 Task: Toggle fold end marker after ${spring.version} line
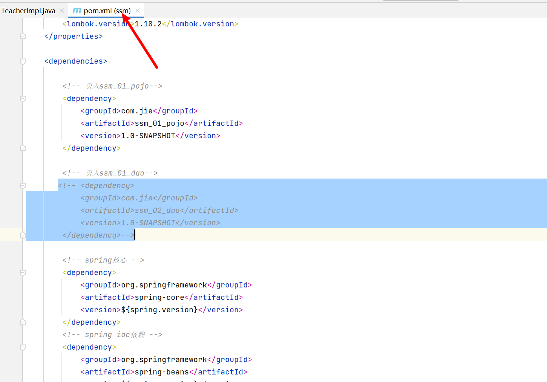pos(23,322)
